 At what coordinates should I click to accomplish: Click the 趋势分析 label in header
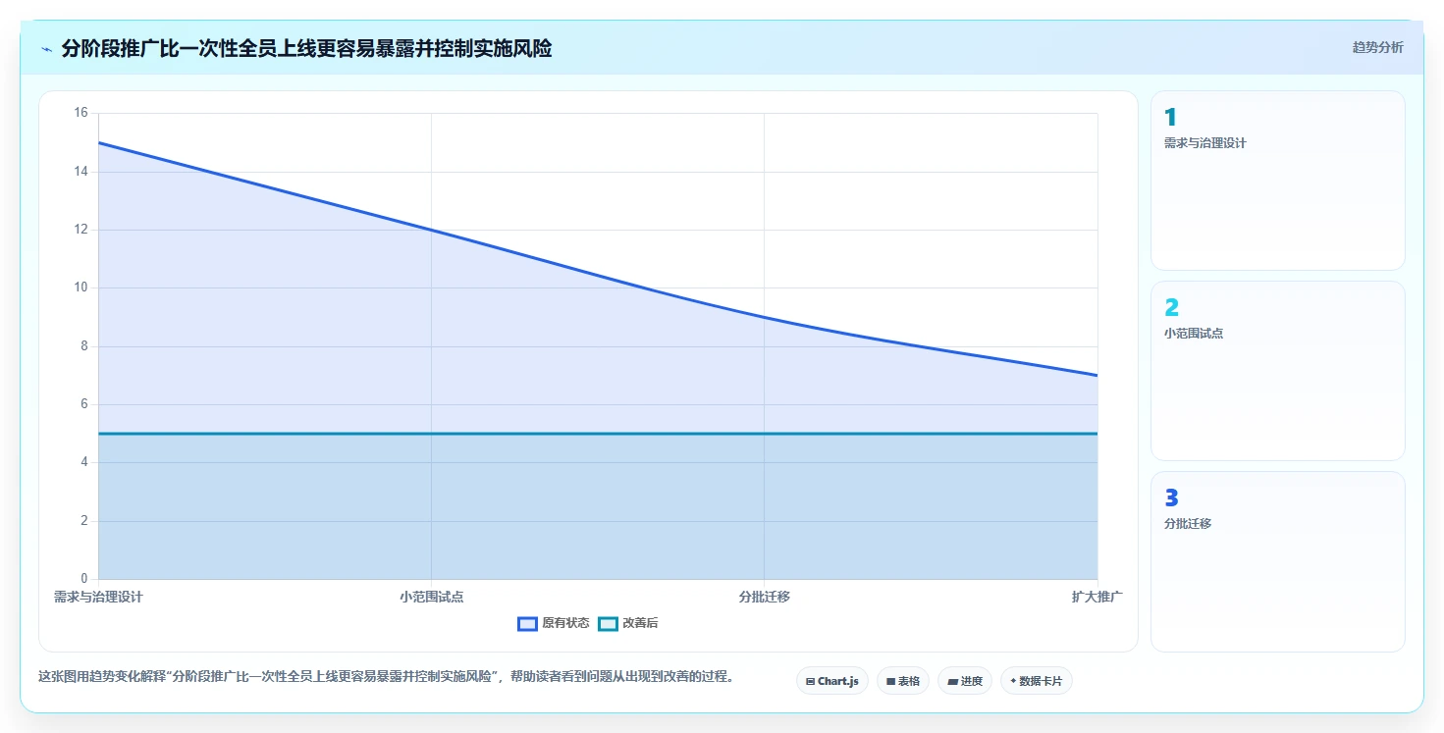pos(1377,47)
